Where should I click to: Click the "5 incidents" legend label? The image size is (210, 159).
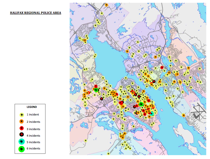click(33, 142)
